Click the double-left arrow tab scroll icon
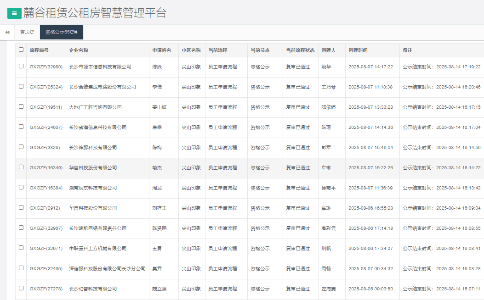 [x=7, y=32]
